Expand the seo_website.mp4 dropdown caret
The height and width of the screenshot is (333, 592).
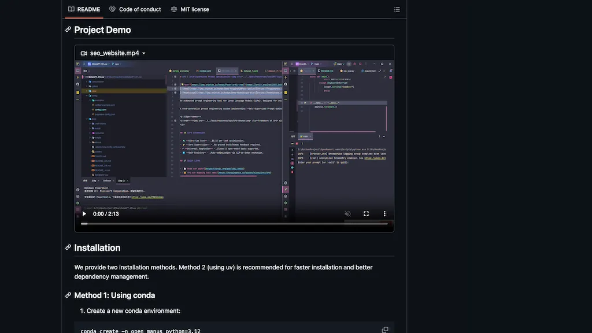[x=144, y=53]
